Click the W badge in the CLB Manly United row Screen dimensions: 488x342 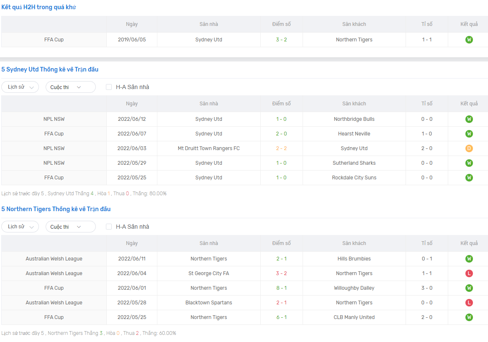click(x=469, y=317)
